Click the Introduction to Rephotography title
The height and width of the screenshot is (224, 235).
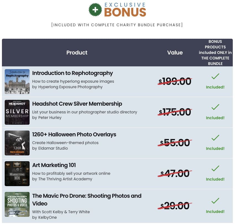[72, 73]
